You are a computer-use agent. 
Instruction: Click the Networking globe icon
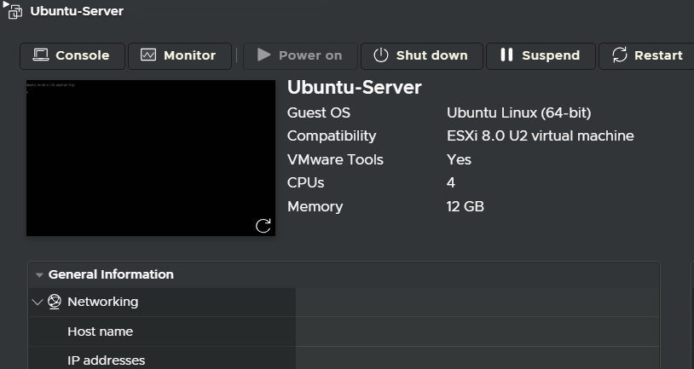click(x=55, y=303)
